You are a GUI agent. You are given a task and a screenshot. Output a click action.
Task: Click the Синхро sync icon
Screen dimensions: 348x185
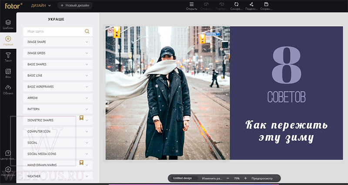[x=236, y=4]
